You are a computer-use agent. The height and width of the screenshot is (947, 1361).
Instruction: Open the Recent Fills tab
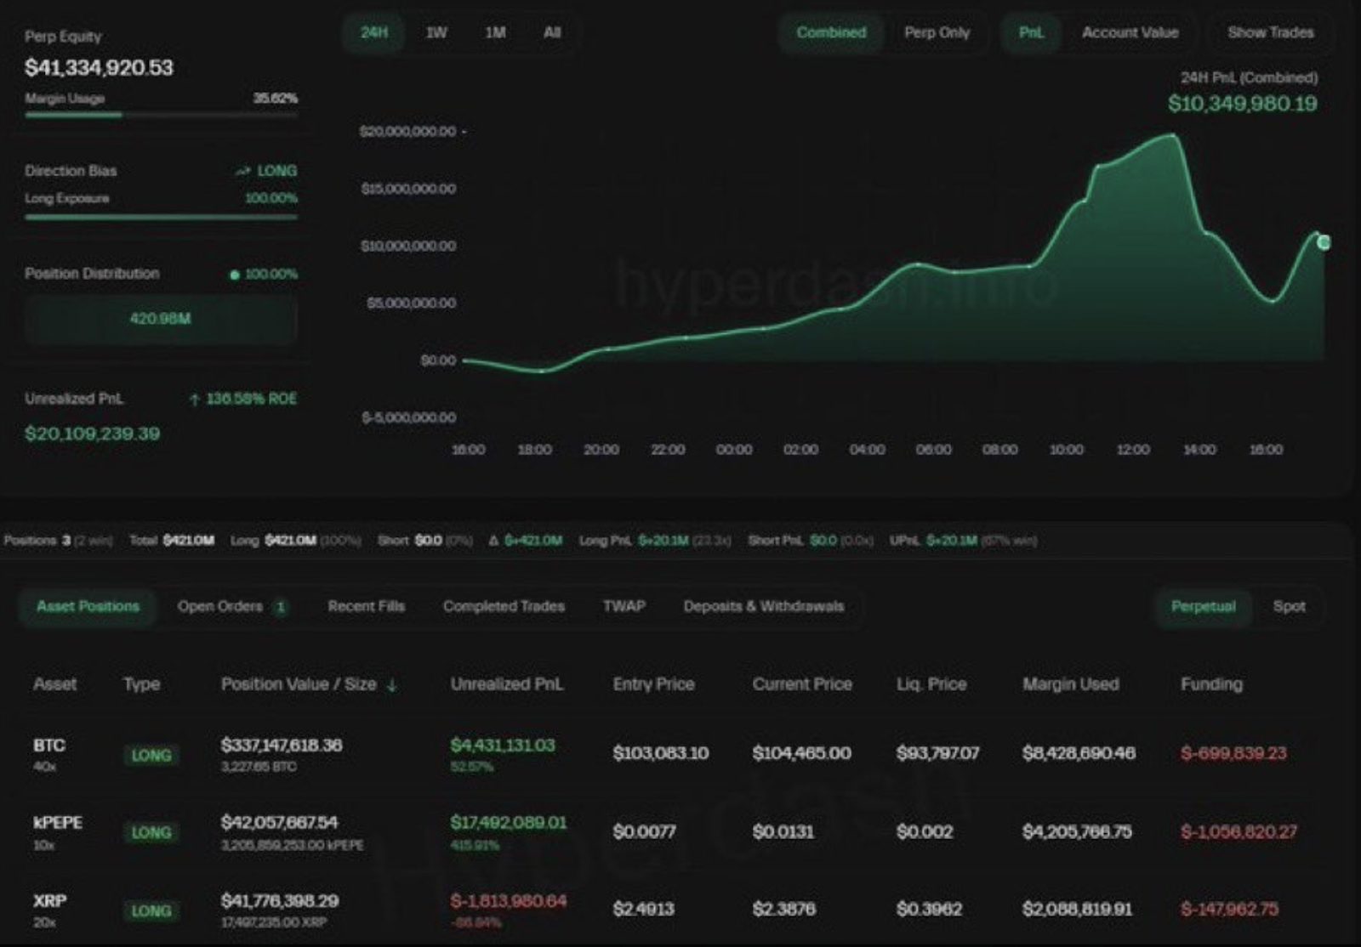click(367, 606)
